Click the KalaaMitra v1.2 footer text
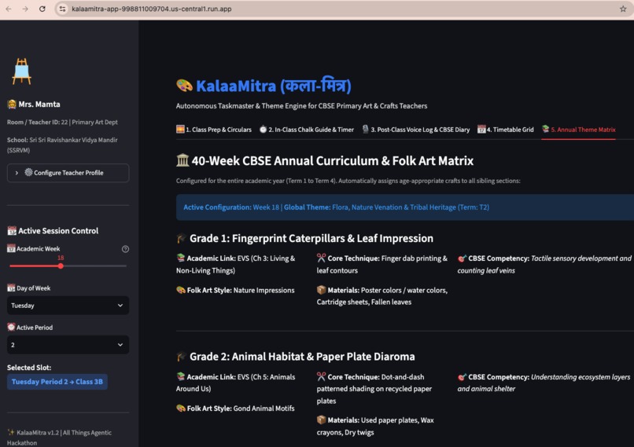Image resolution: width=634 pixels, height=447 pixels. 59,438
